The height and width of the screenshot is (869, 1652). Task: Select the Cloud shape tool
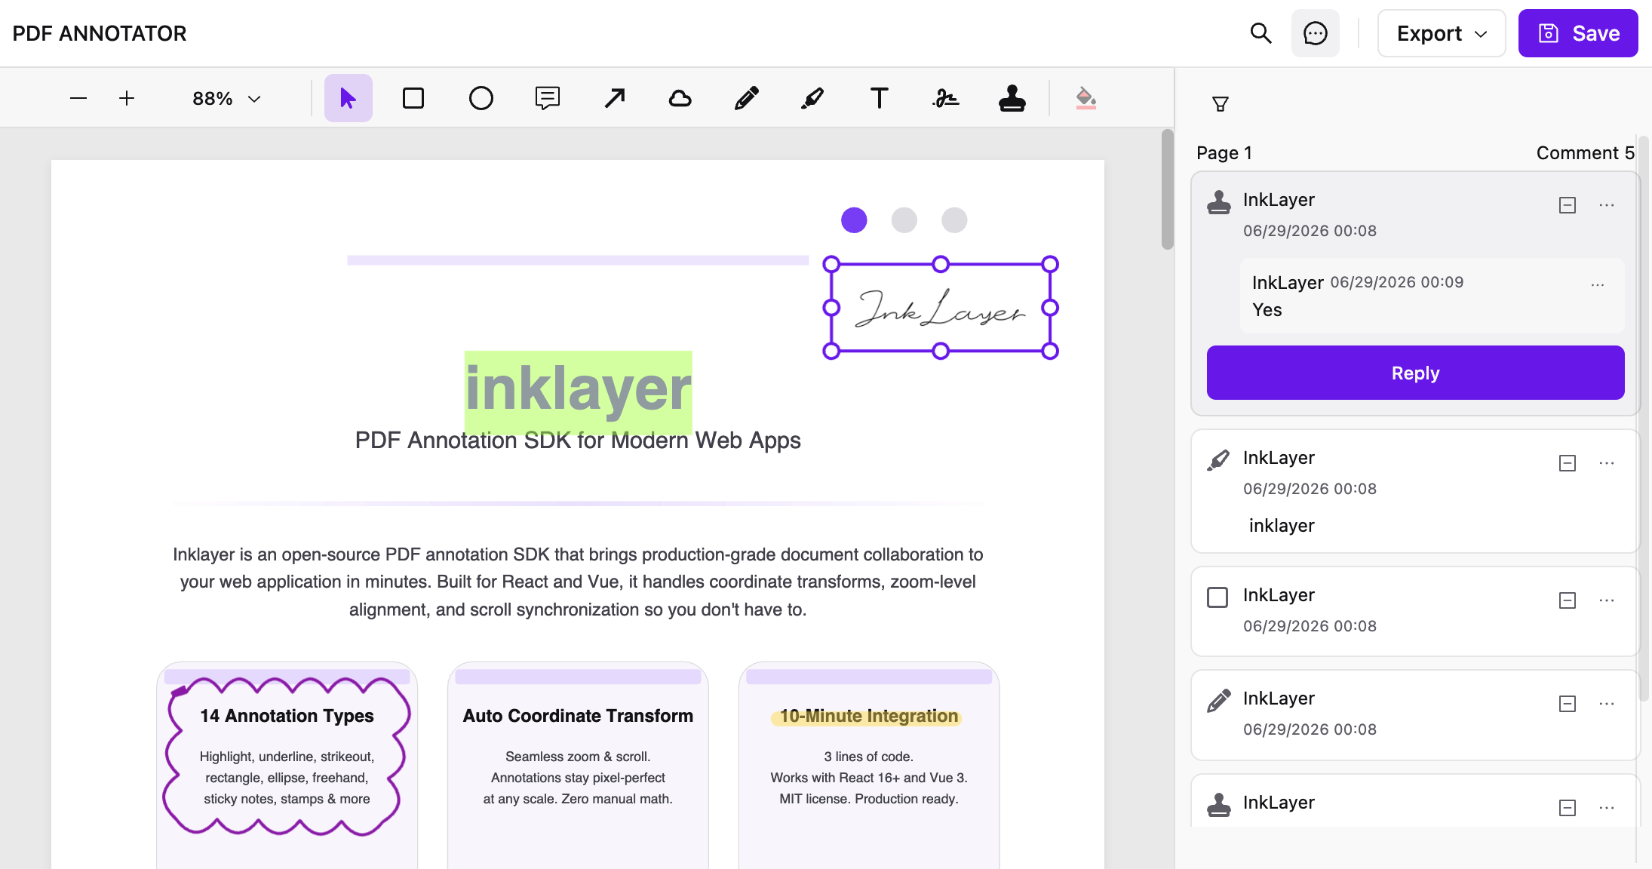point(680,98)
